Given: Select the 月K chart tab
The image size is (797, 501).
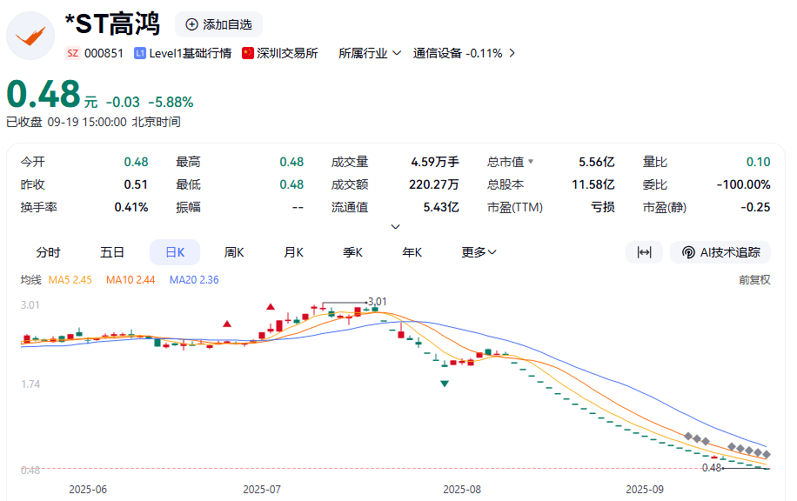Looking at the screenshot, I should tap(293, 252).
